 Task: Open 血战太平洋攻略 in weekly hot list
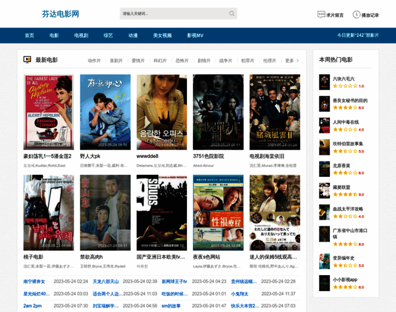[348, 209]
